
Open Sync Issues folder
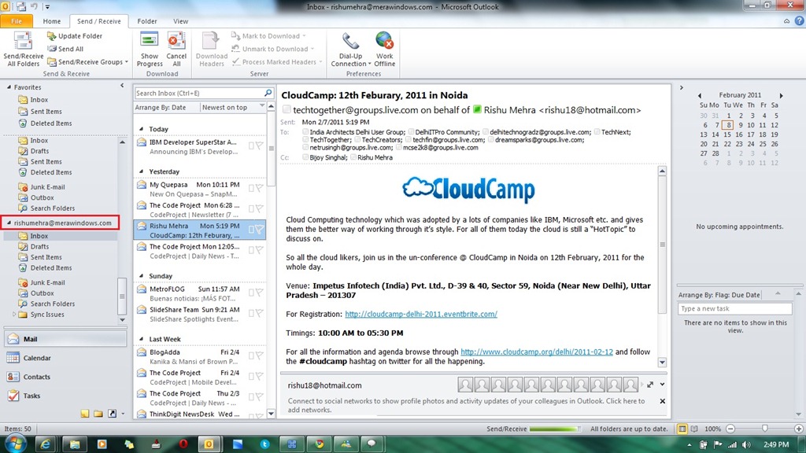(46, 315)
